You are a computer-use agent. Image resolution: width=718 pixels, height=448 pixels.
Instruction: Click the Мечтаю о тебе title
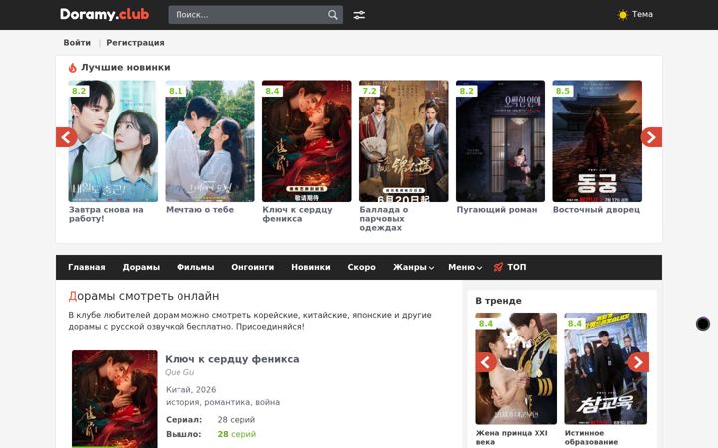click(199, 210)
